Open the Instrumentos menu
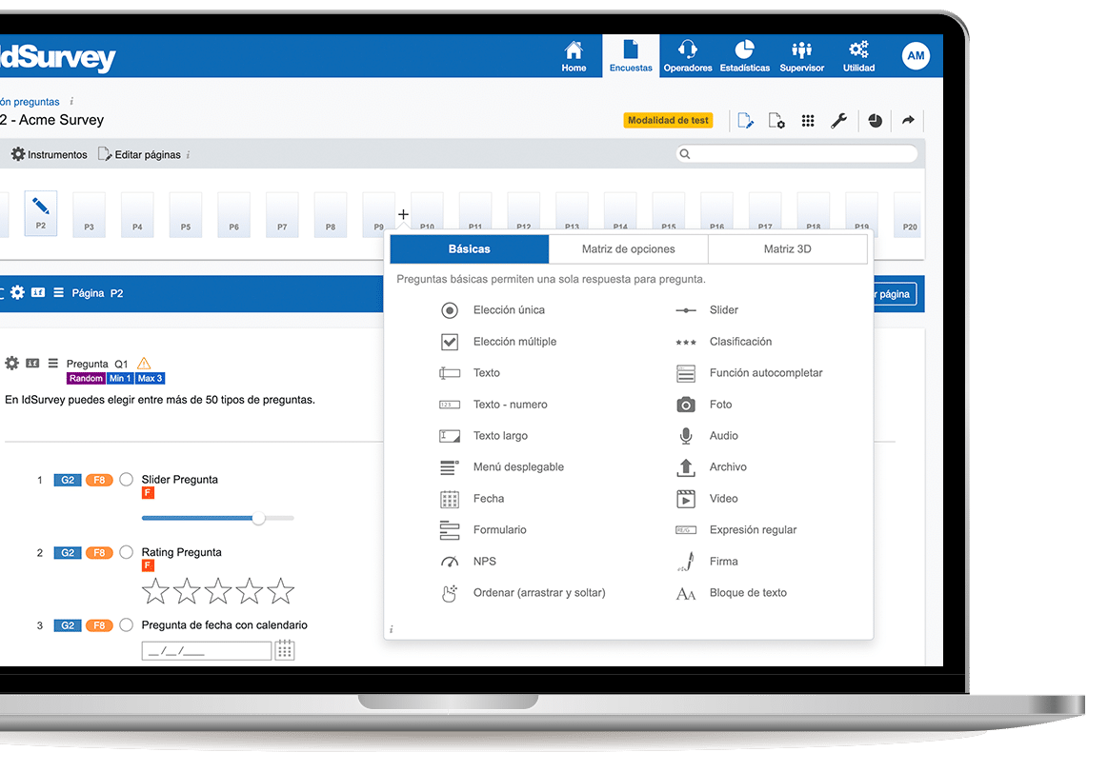The width and height of the screenshot is (1108, 772). 49,154
